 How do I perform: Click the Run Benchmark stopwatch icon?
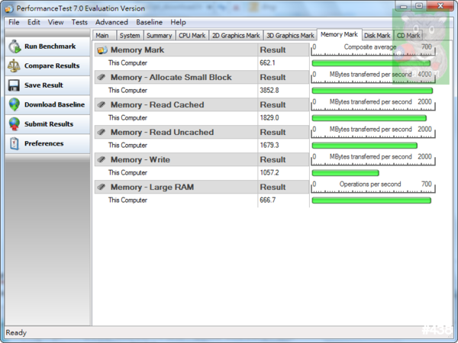(14, 46)
